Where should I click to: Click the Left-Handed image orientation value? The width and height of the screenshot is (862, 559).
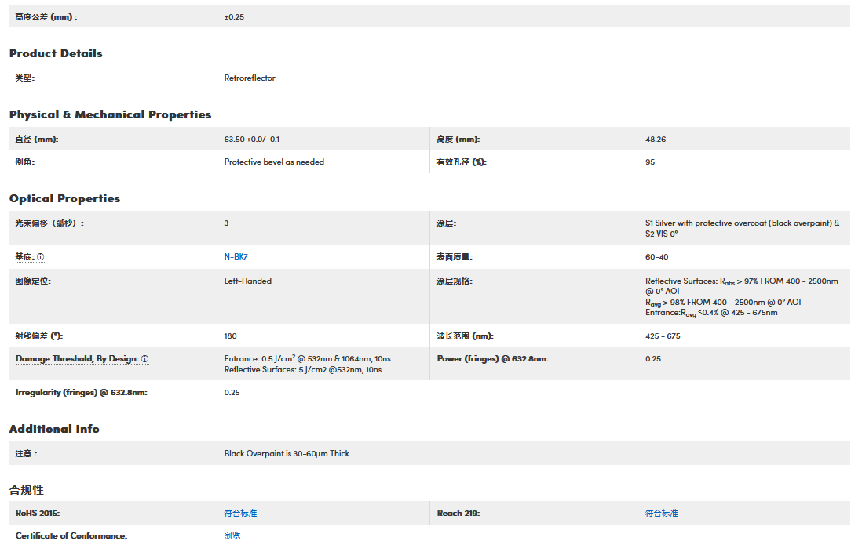coord(248,281)
